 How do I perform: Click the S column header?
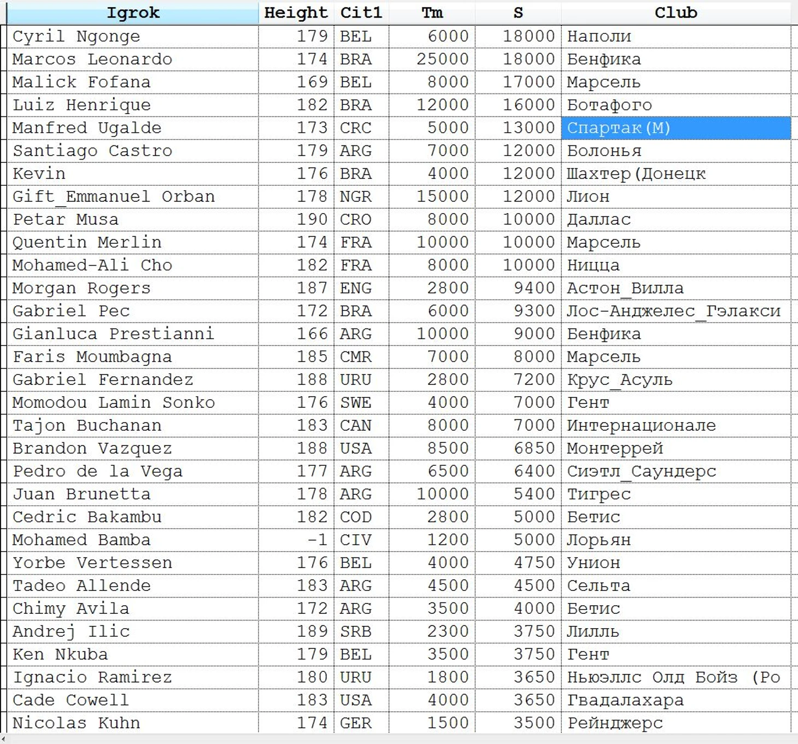click(518, 13)
